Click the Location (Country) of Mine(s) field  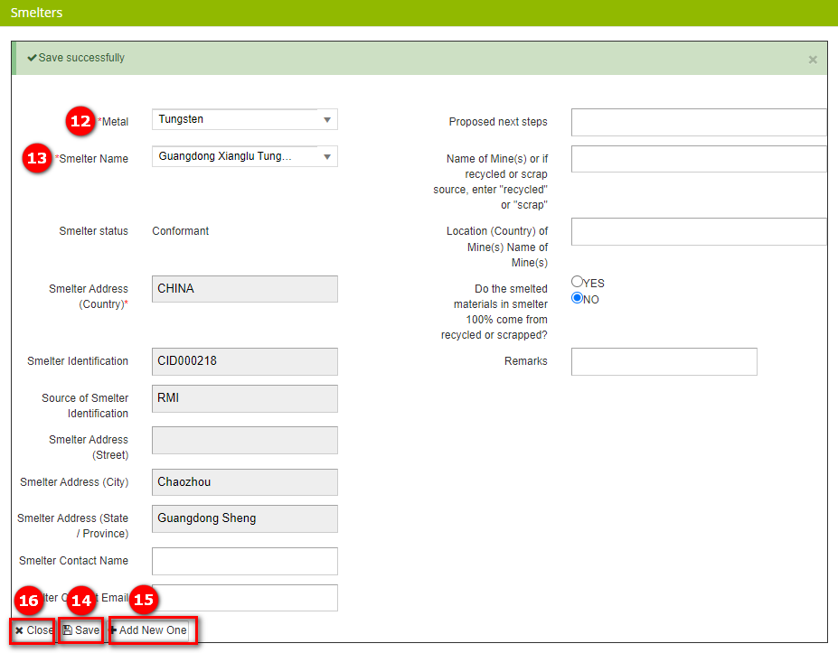699,231
